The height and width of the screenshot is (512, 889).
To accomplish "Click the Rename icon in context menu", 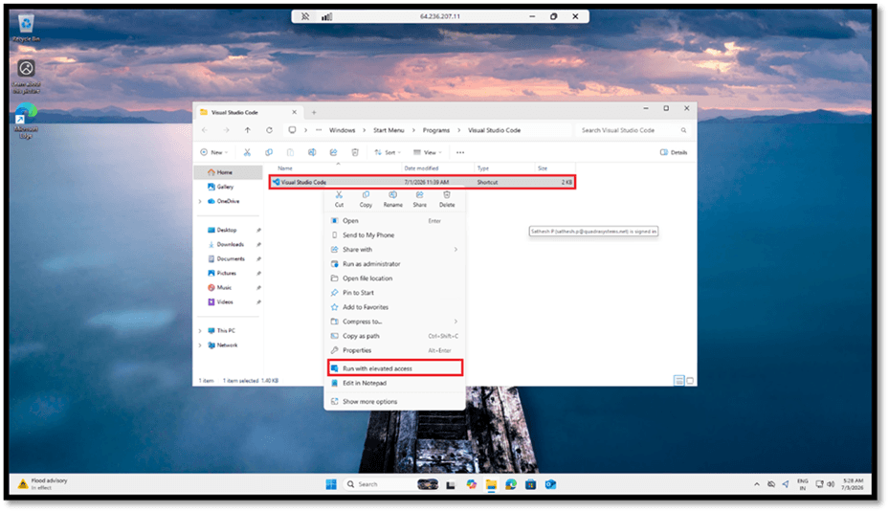I will point(392,195).
